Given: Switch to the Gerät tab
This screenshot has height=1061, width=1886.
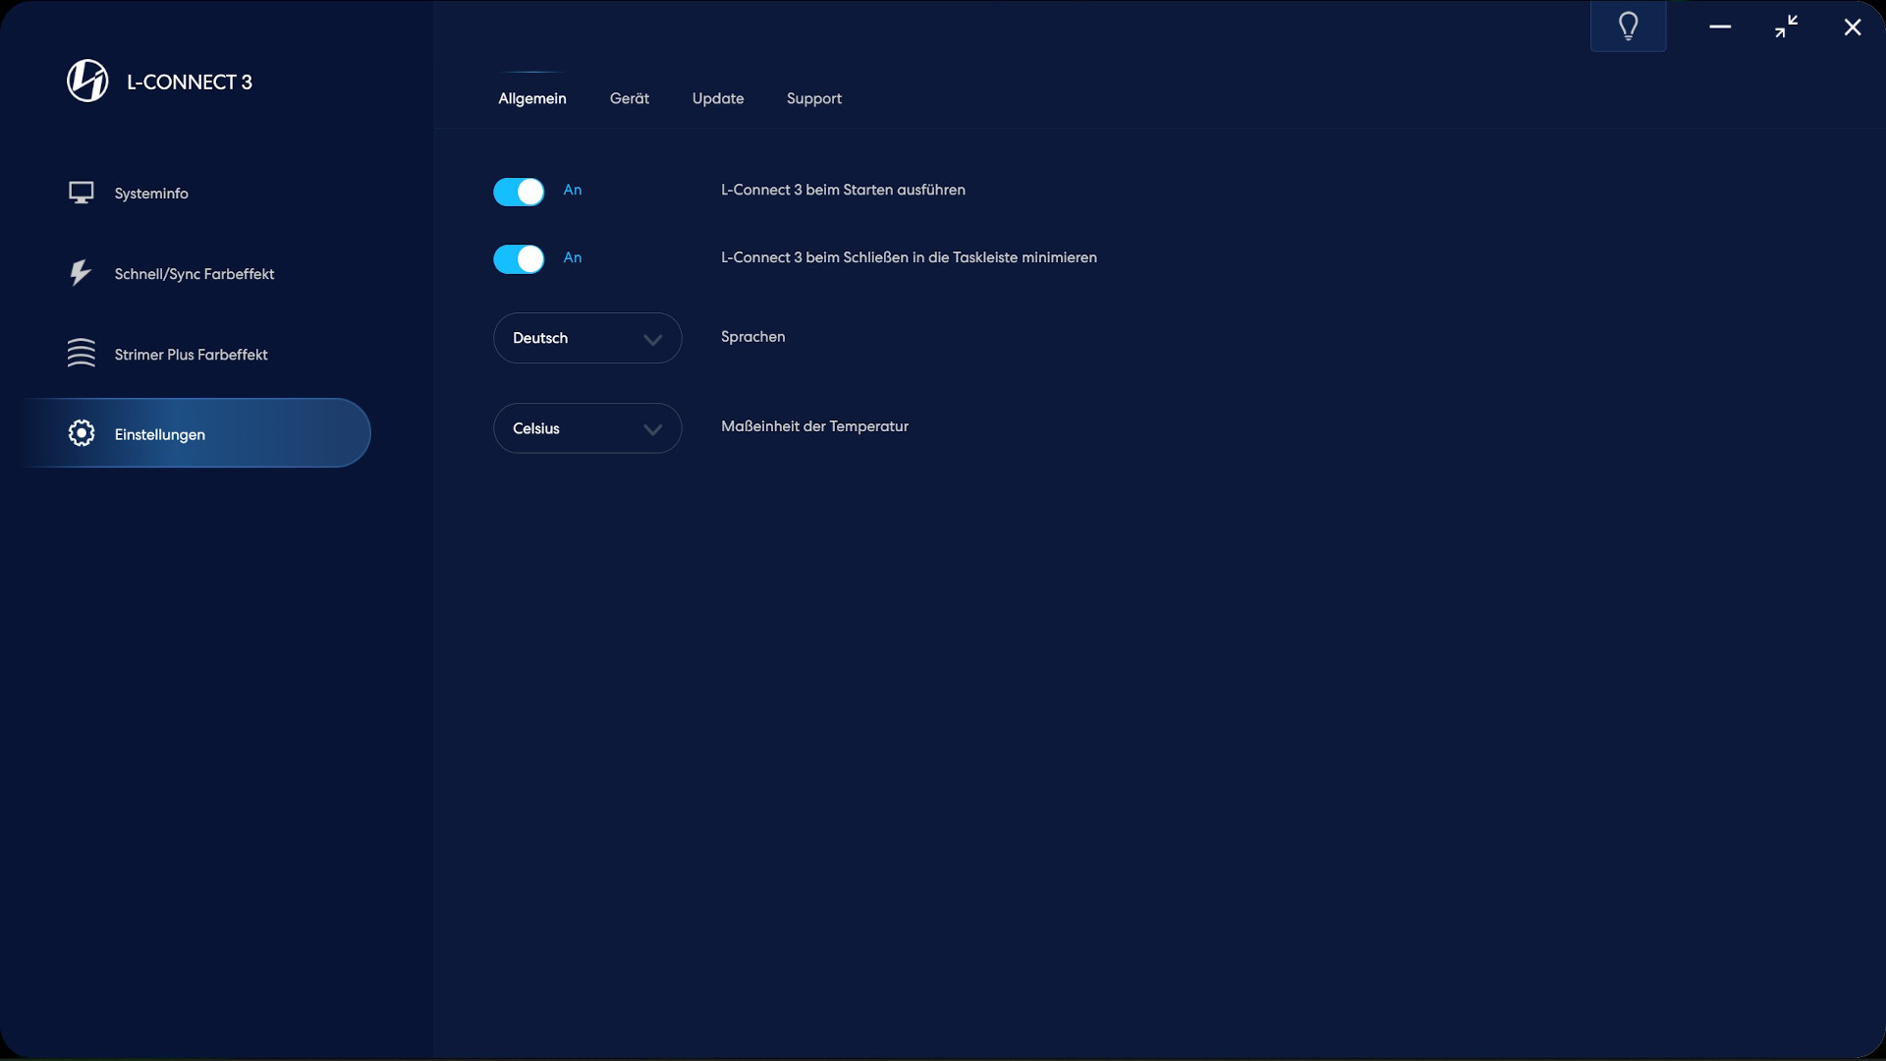Looking at the screenshot, I should click(630, 98).
